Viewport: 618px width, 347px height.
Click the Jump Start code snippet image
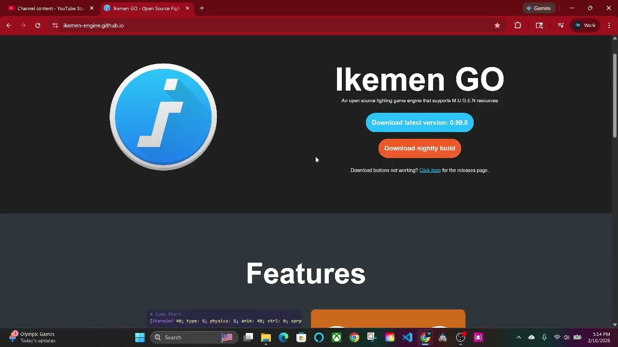pos(224,319)
